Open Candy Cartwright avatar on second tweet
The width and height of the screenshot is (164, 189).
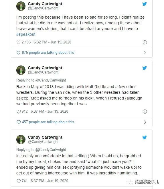coord(21,70)
